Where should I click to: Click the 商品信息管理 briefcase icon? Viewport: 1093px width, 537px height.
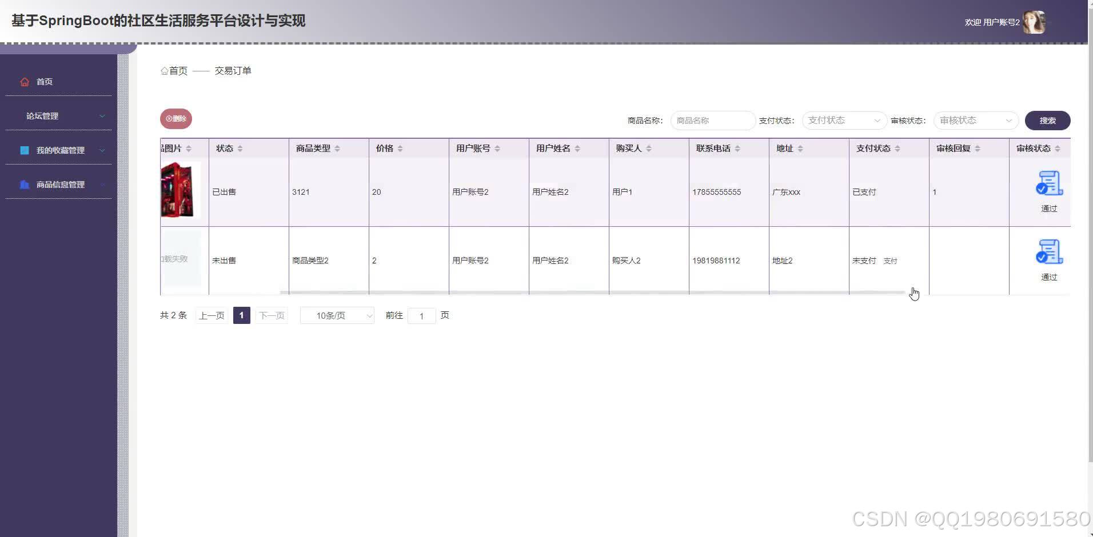click(x=23, y=184)
